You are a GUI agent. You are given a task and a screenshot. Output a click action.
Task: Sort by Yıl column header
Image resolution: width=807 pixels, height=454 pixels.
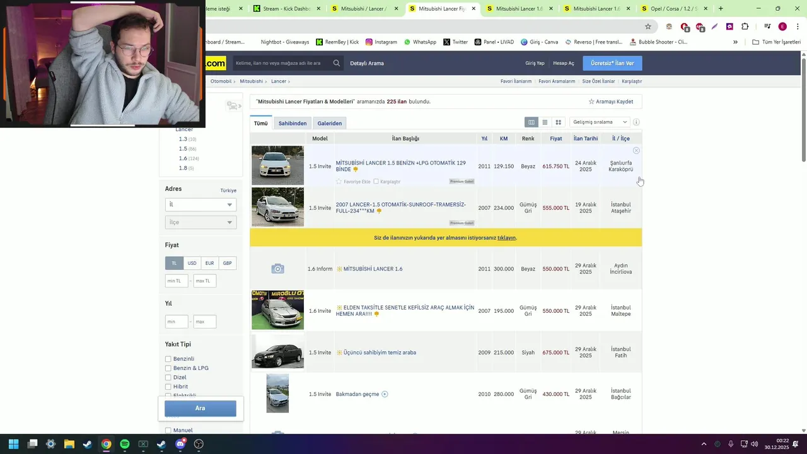point(484,139)
